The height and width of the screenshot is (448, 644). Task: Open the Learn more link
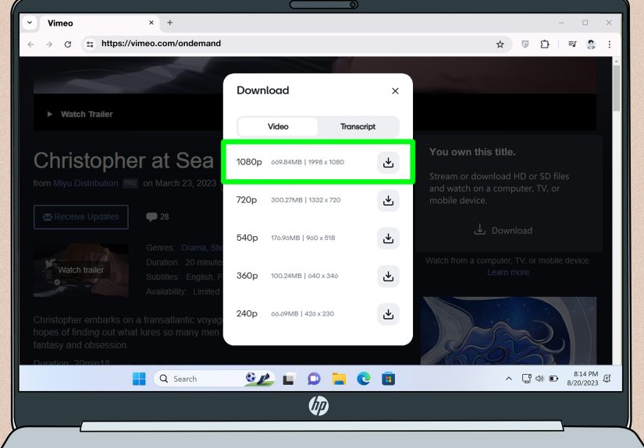[x=508, y=272]
